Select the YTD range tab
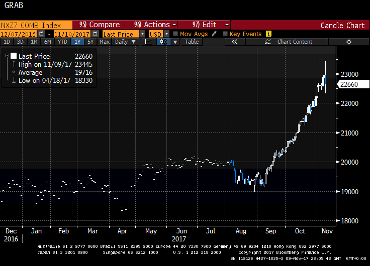 coord(62,42)
